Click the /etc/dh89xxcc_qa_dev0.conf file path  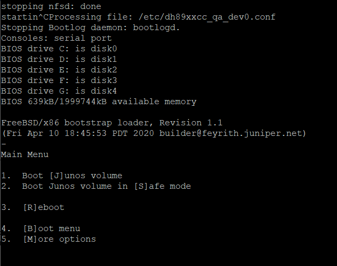click(207, 17)
